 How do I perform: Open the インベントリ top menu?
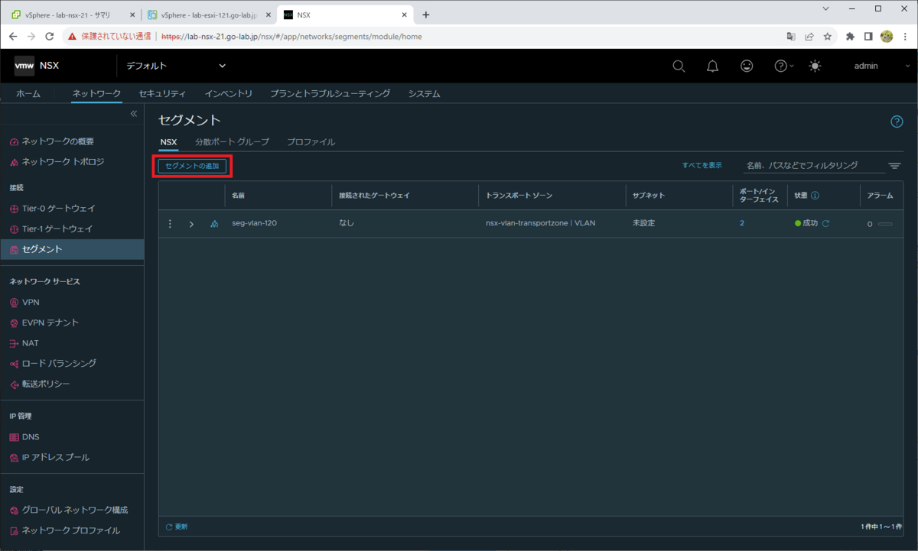[228, 93]
